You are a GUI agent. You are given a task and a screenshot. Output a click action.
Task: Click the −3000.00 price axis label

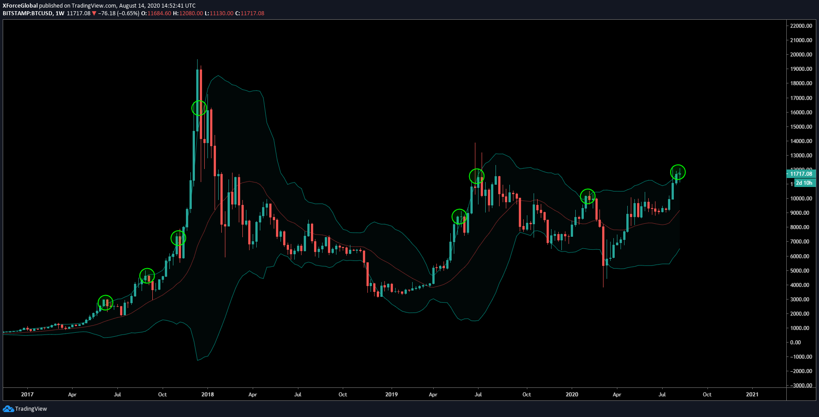point(801,385)
